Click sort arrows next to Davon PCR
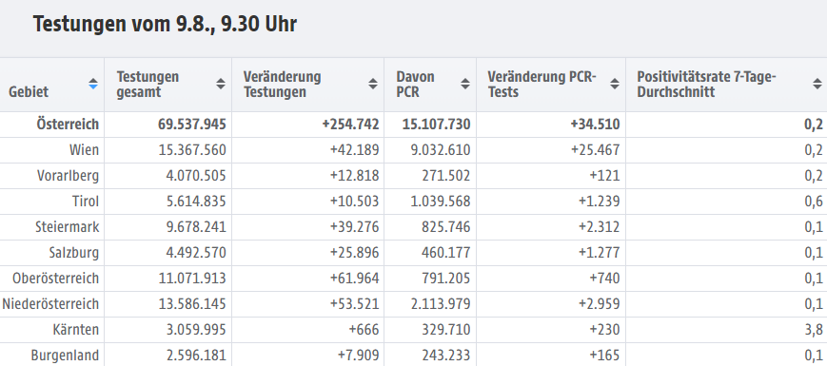The width and height of the screenshot is (827, 366). [465, 84]
